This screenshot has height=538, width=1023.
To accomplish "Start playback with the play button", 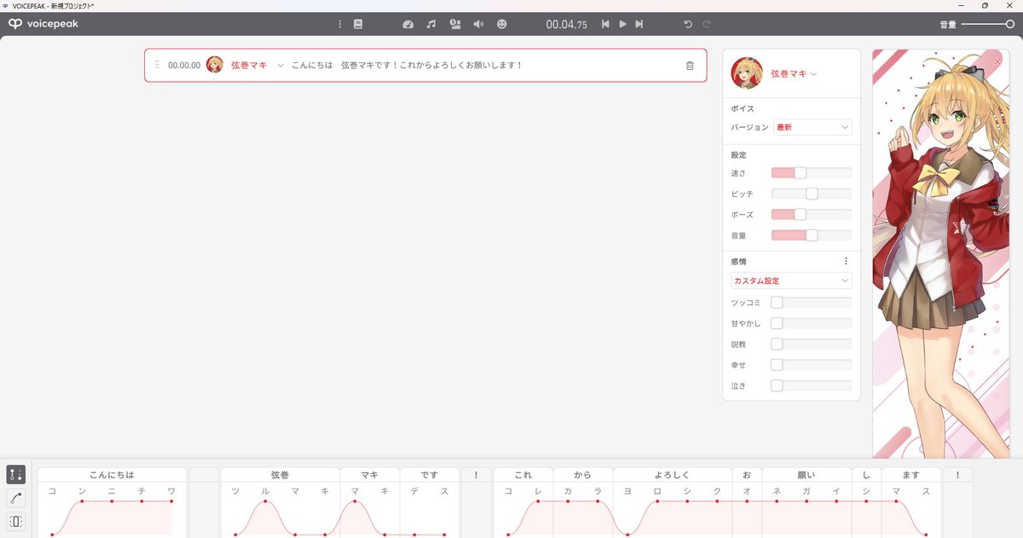I will 622,24.
